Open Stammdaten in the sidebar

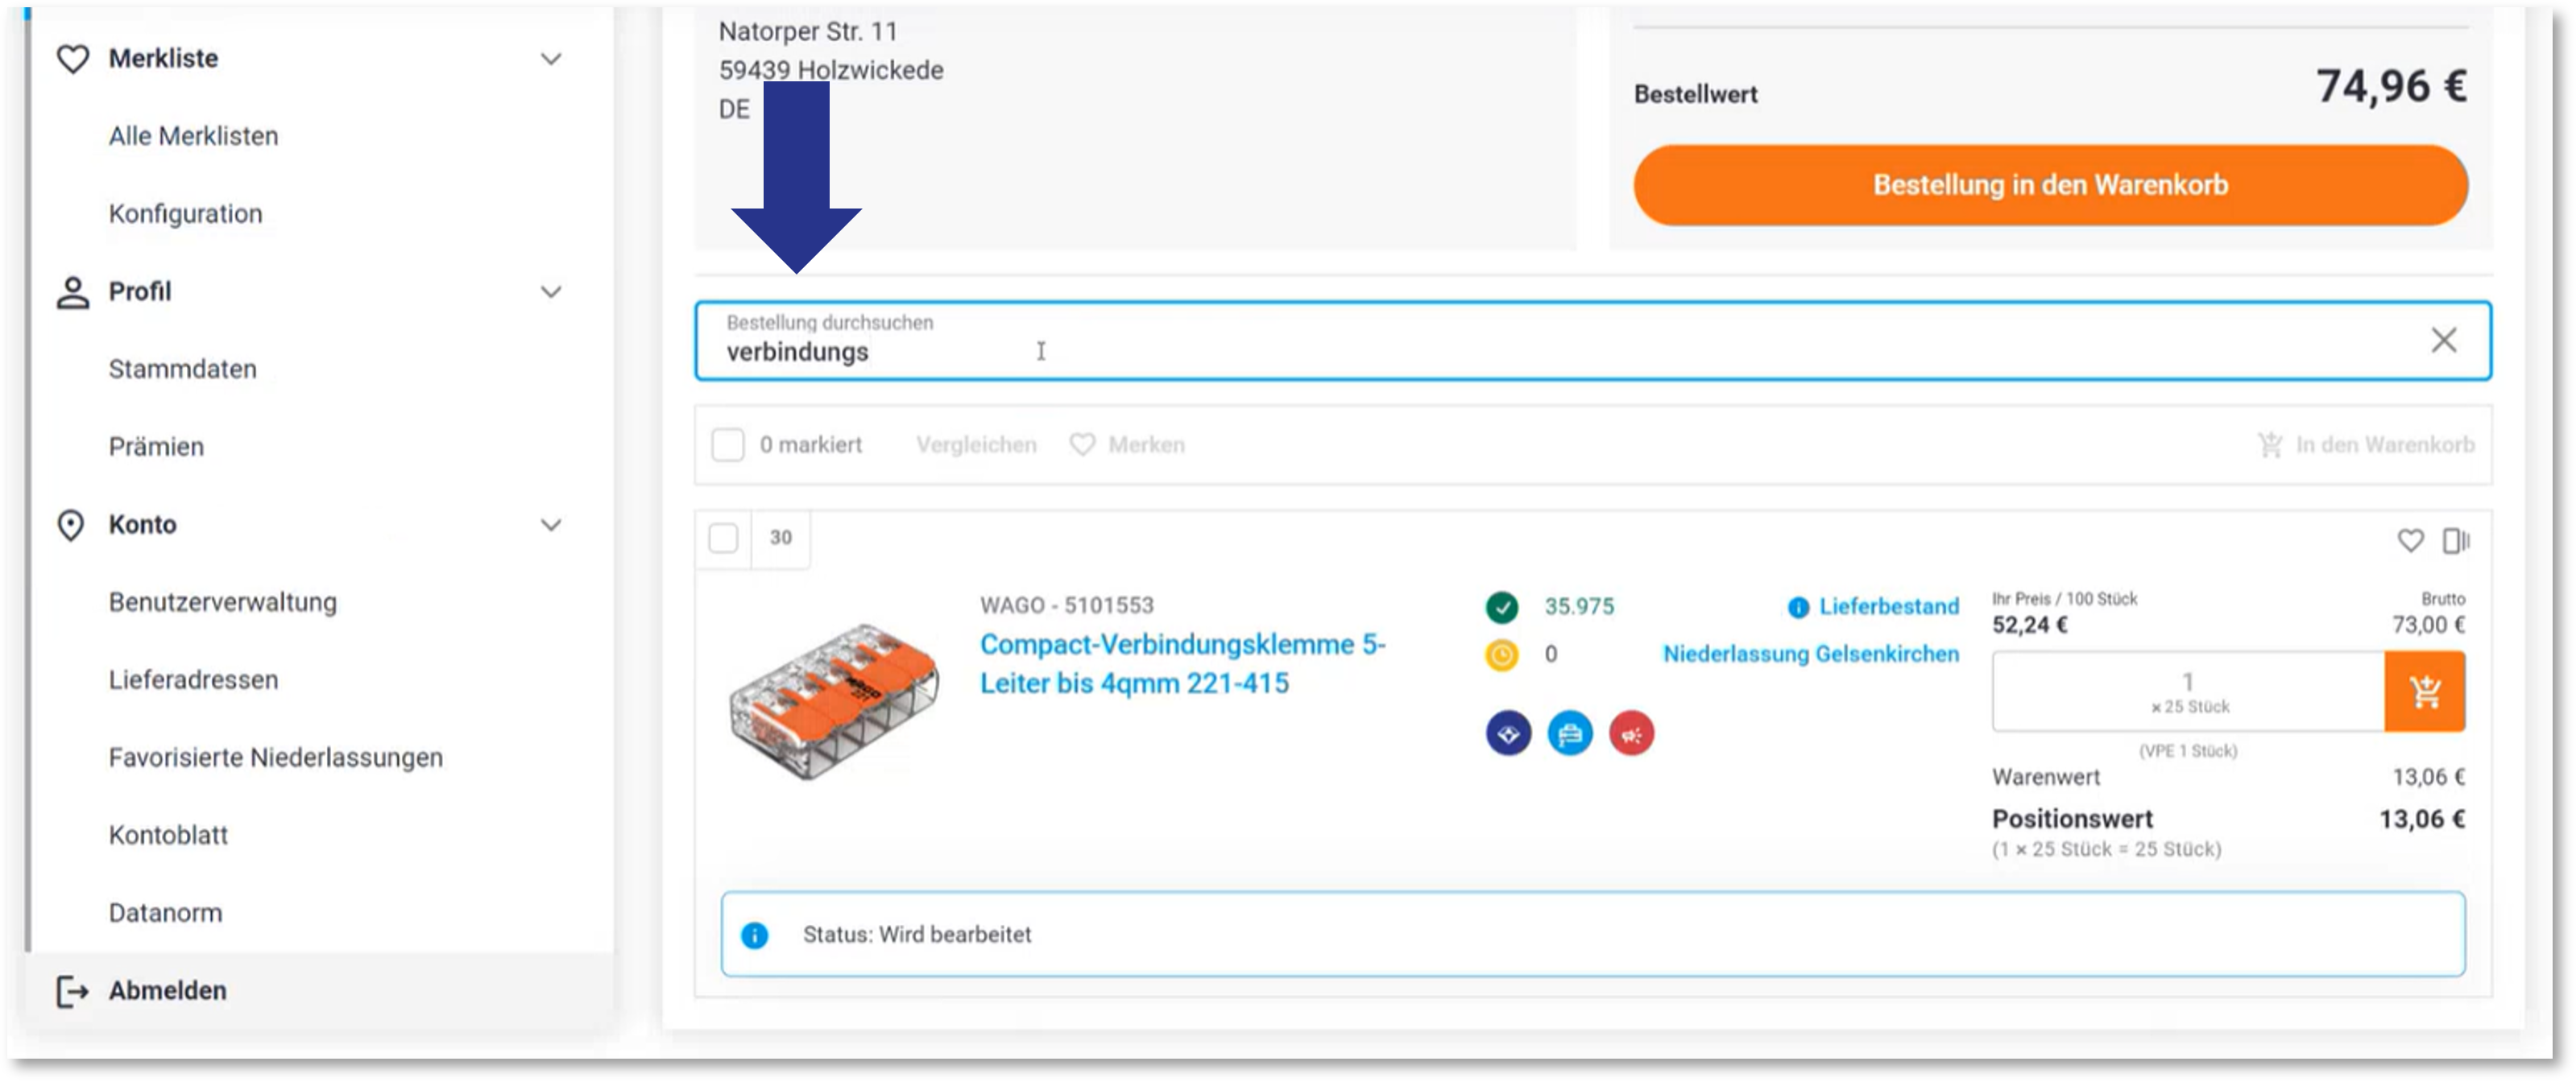[x=183, y=369]
